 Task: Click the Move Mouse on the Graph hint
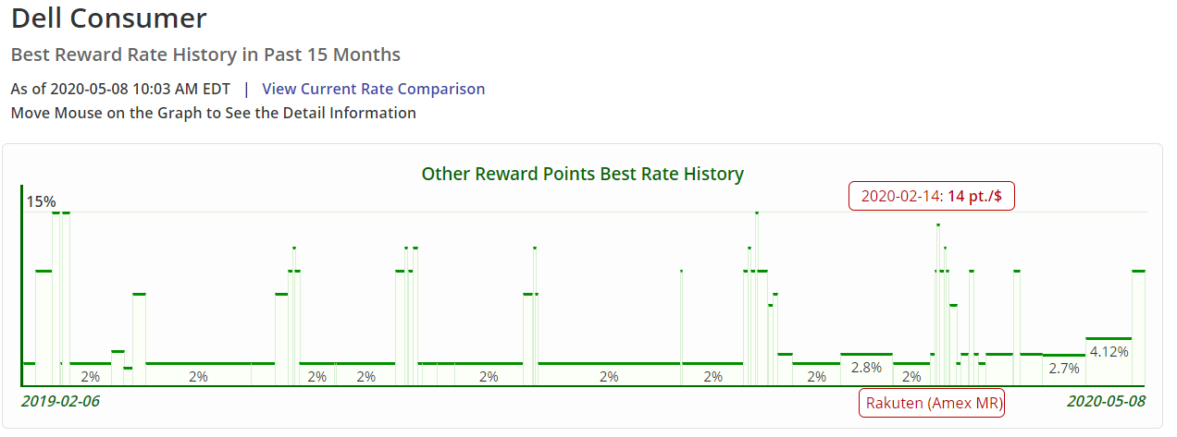coord(214,113)
